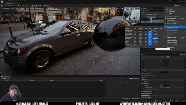
Task: Open the Window menu
Action: click(13, 1)
